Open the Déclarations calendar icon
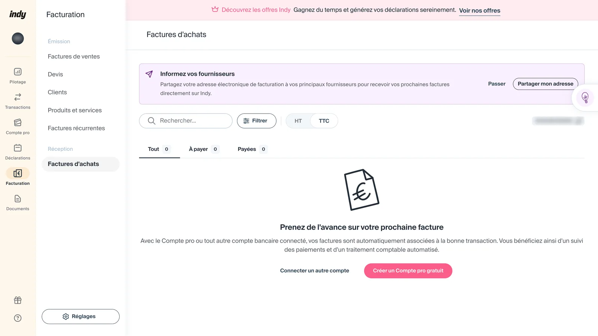The width and height of the screenshot is (598, 336). point(18,148)
